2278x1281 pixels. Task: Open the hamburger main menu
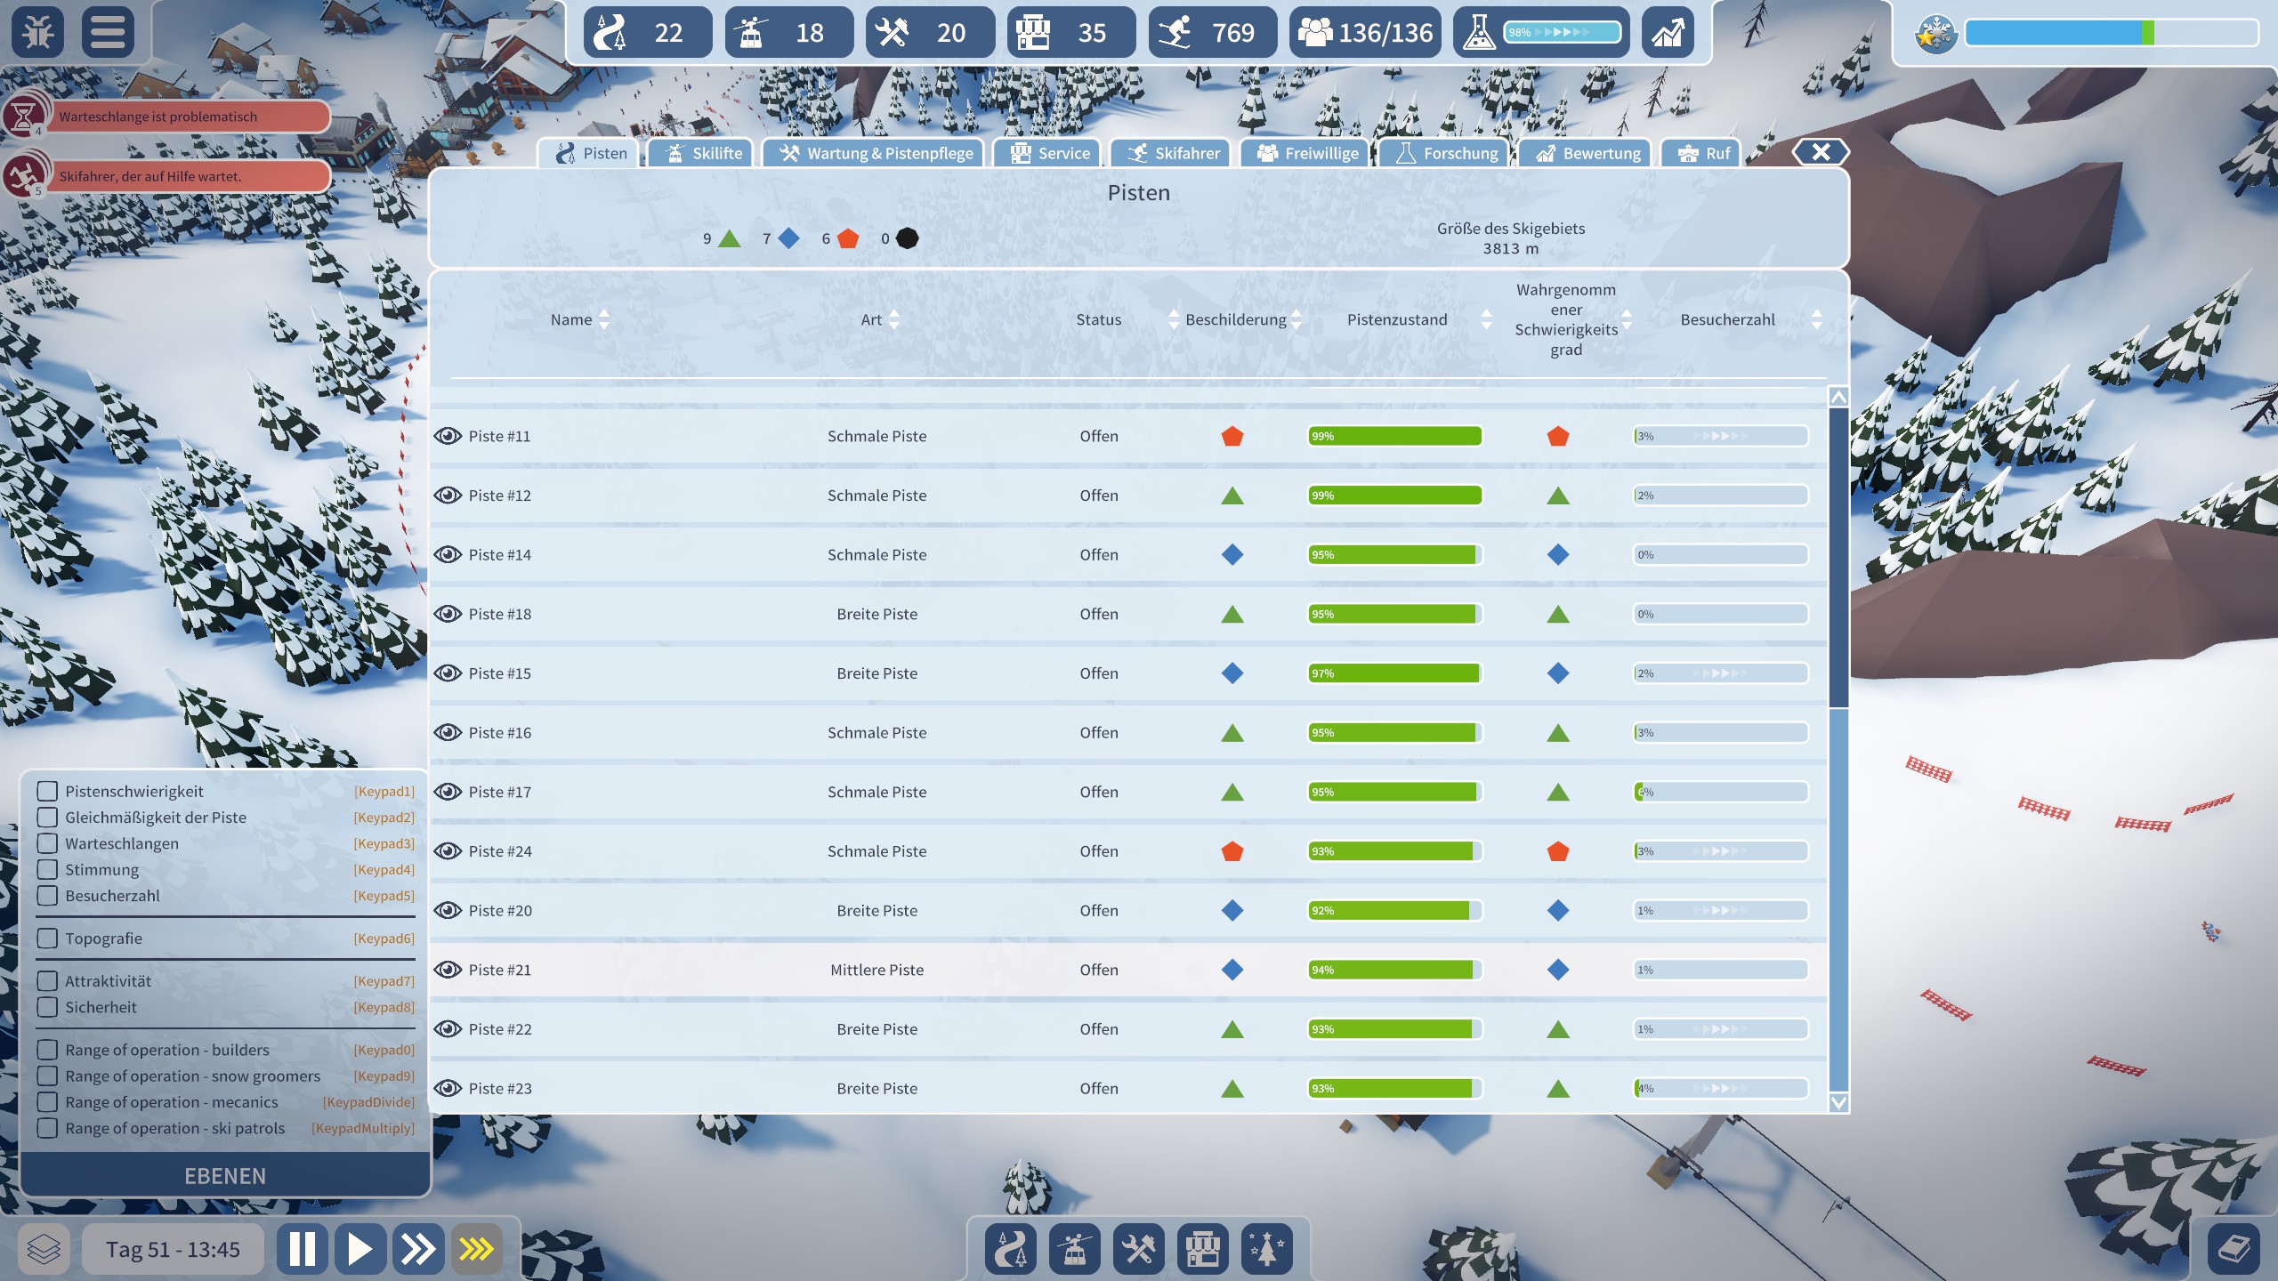[108, 32]
